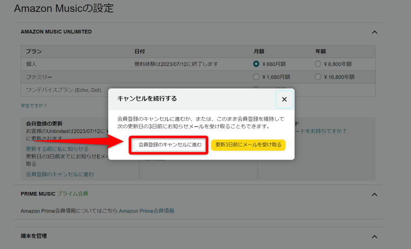The height and width of the screenshot is (249, 411).
Task: Click 更新3日前にメールを受け取る yellow button
Action: pyautogui.click(x=248, y=145)
